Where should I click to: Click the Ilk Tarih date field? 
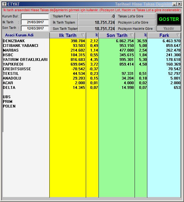pos(35,22)
